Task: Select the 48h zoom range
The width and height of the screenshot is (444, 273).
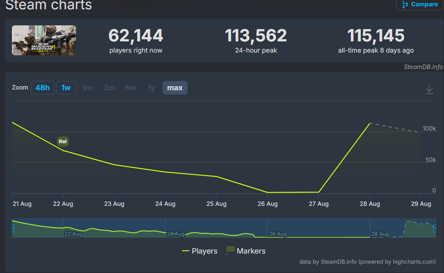Action: pyautogui.click(x=42, y=88)
